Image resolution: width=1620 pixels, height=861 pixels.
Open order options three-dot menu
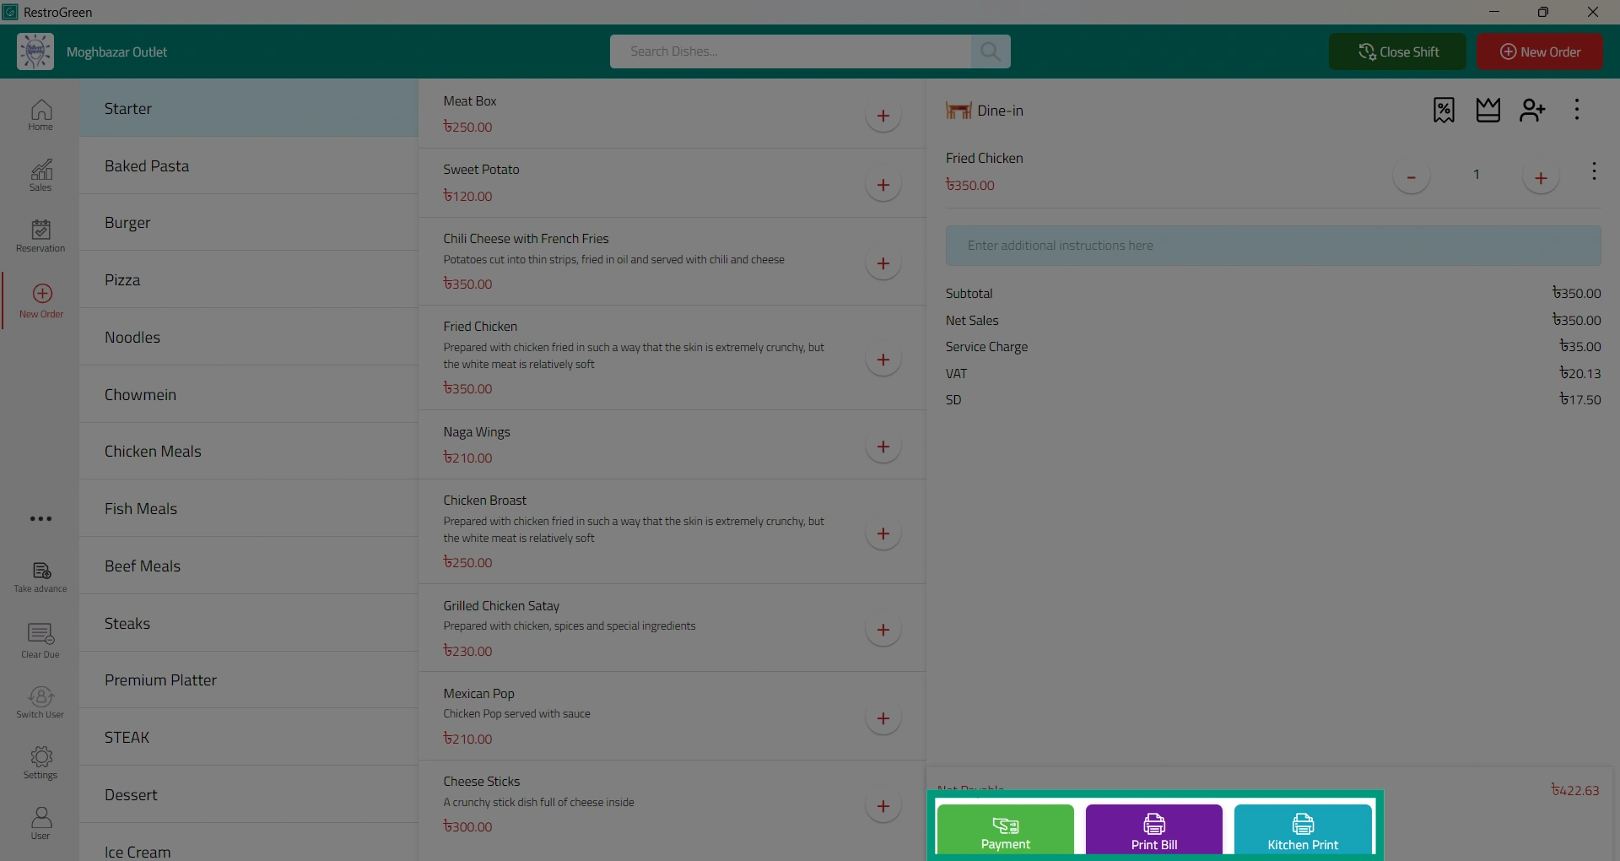pos(1576,110)
